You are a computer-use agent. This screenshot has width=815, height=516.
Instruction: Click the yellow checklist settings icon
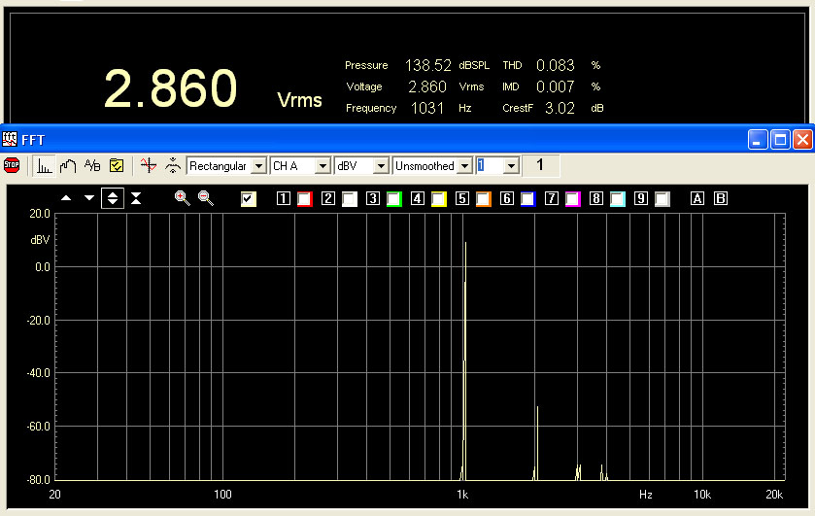coord(117,165)
